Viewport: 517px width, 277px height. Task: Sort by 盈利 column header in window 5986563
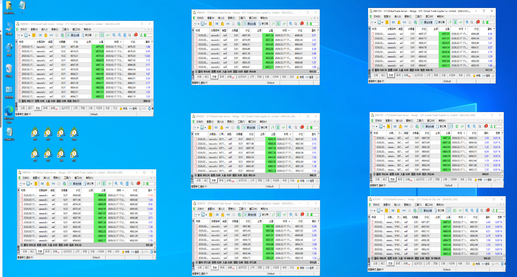147,42
